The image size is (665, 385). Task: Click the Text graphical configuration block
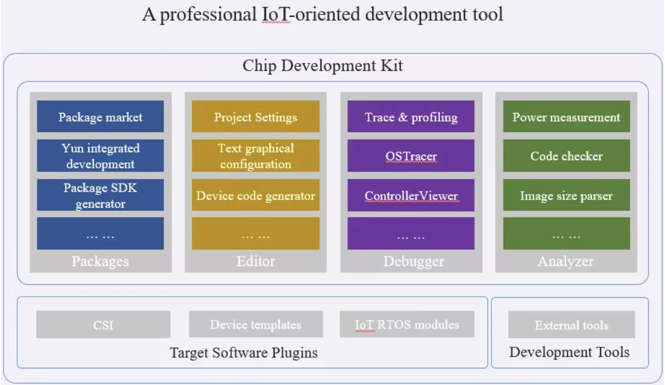pos(255,156)
